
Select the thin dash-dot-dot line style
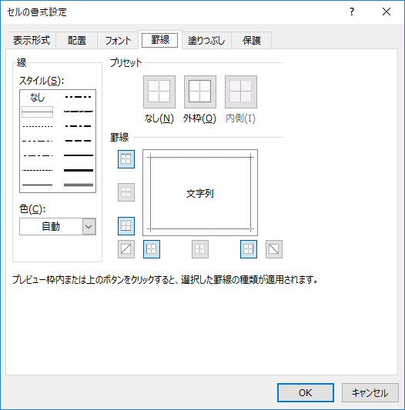38,141
